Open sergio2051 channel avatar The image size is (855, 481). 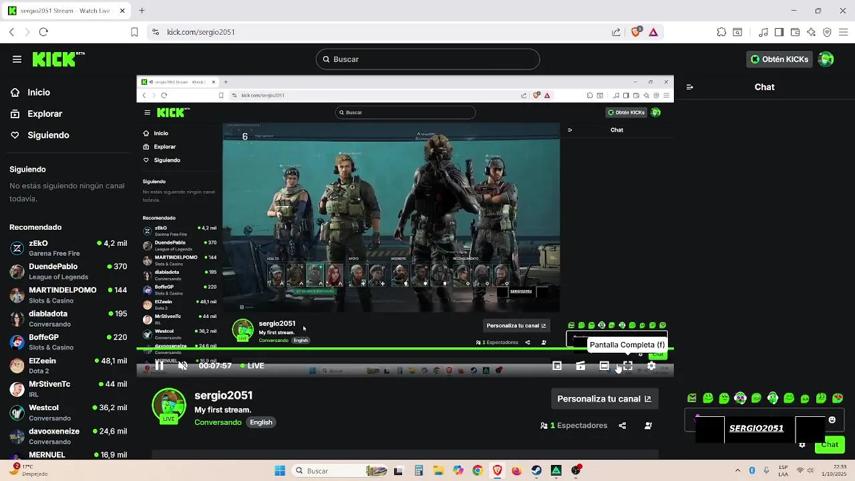(x=169, y=406)
